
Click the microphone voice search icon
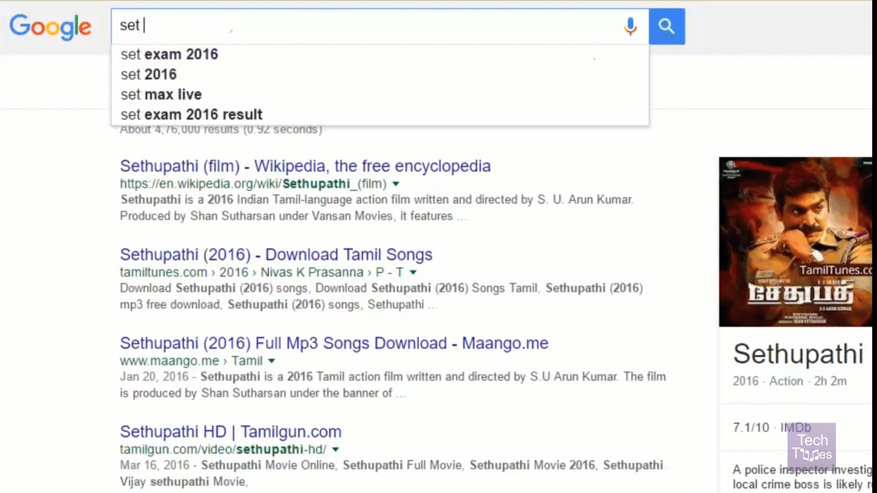tap(630, 27)
